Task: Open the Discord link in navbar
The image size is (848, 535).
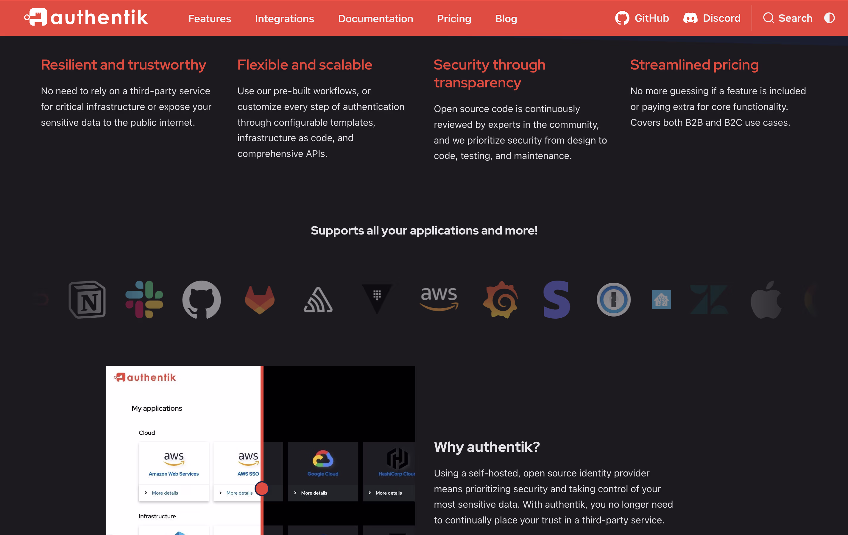Action: 712,18
